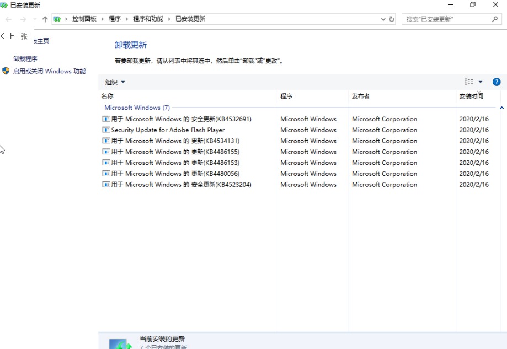Click the blue help question icon
The width and height of the screenshot is (507, 349).
pyautogui.click(x=497, y=82)
